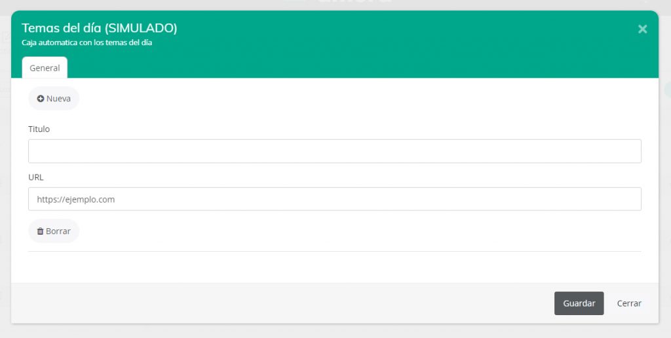Close the dialog with the X icon
The height and width of the screenshot is (338, 671).
(642, 29)
